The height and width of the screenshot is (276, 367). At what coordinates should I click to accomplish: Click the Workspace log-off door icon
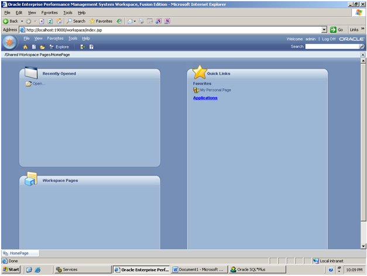[83, 47]
